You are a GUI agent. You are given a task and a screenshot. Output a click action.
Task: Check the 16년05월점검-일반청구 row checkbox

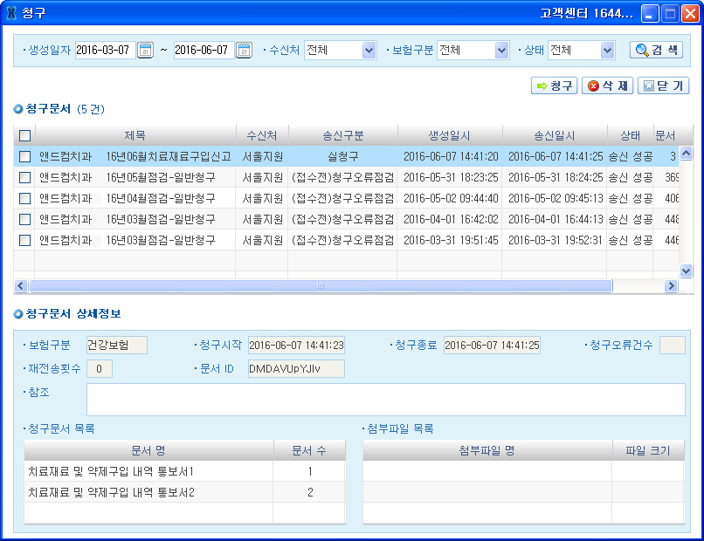24,177
